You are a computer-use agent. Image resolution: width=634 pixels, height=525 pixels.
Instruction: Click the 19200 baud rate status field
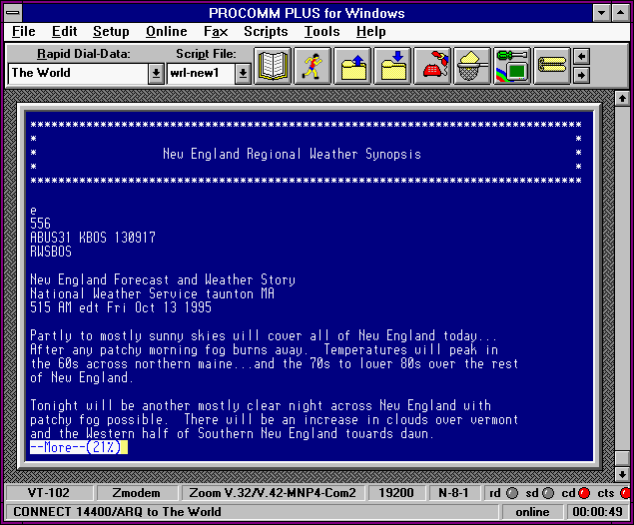(x=395, y=493)
